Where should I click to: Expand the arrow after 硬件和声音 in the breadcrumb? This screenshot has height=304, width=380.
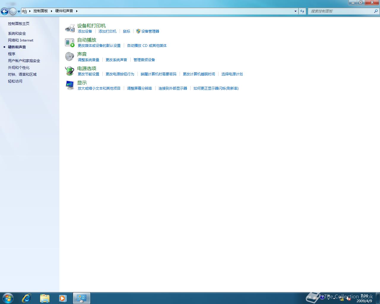(77, 11)
